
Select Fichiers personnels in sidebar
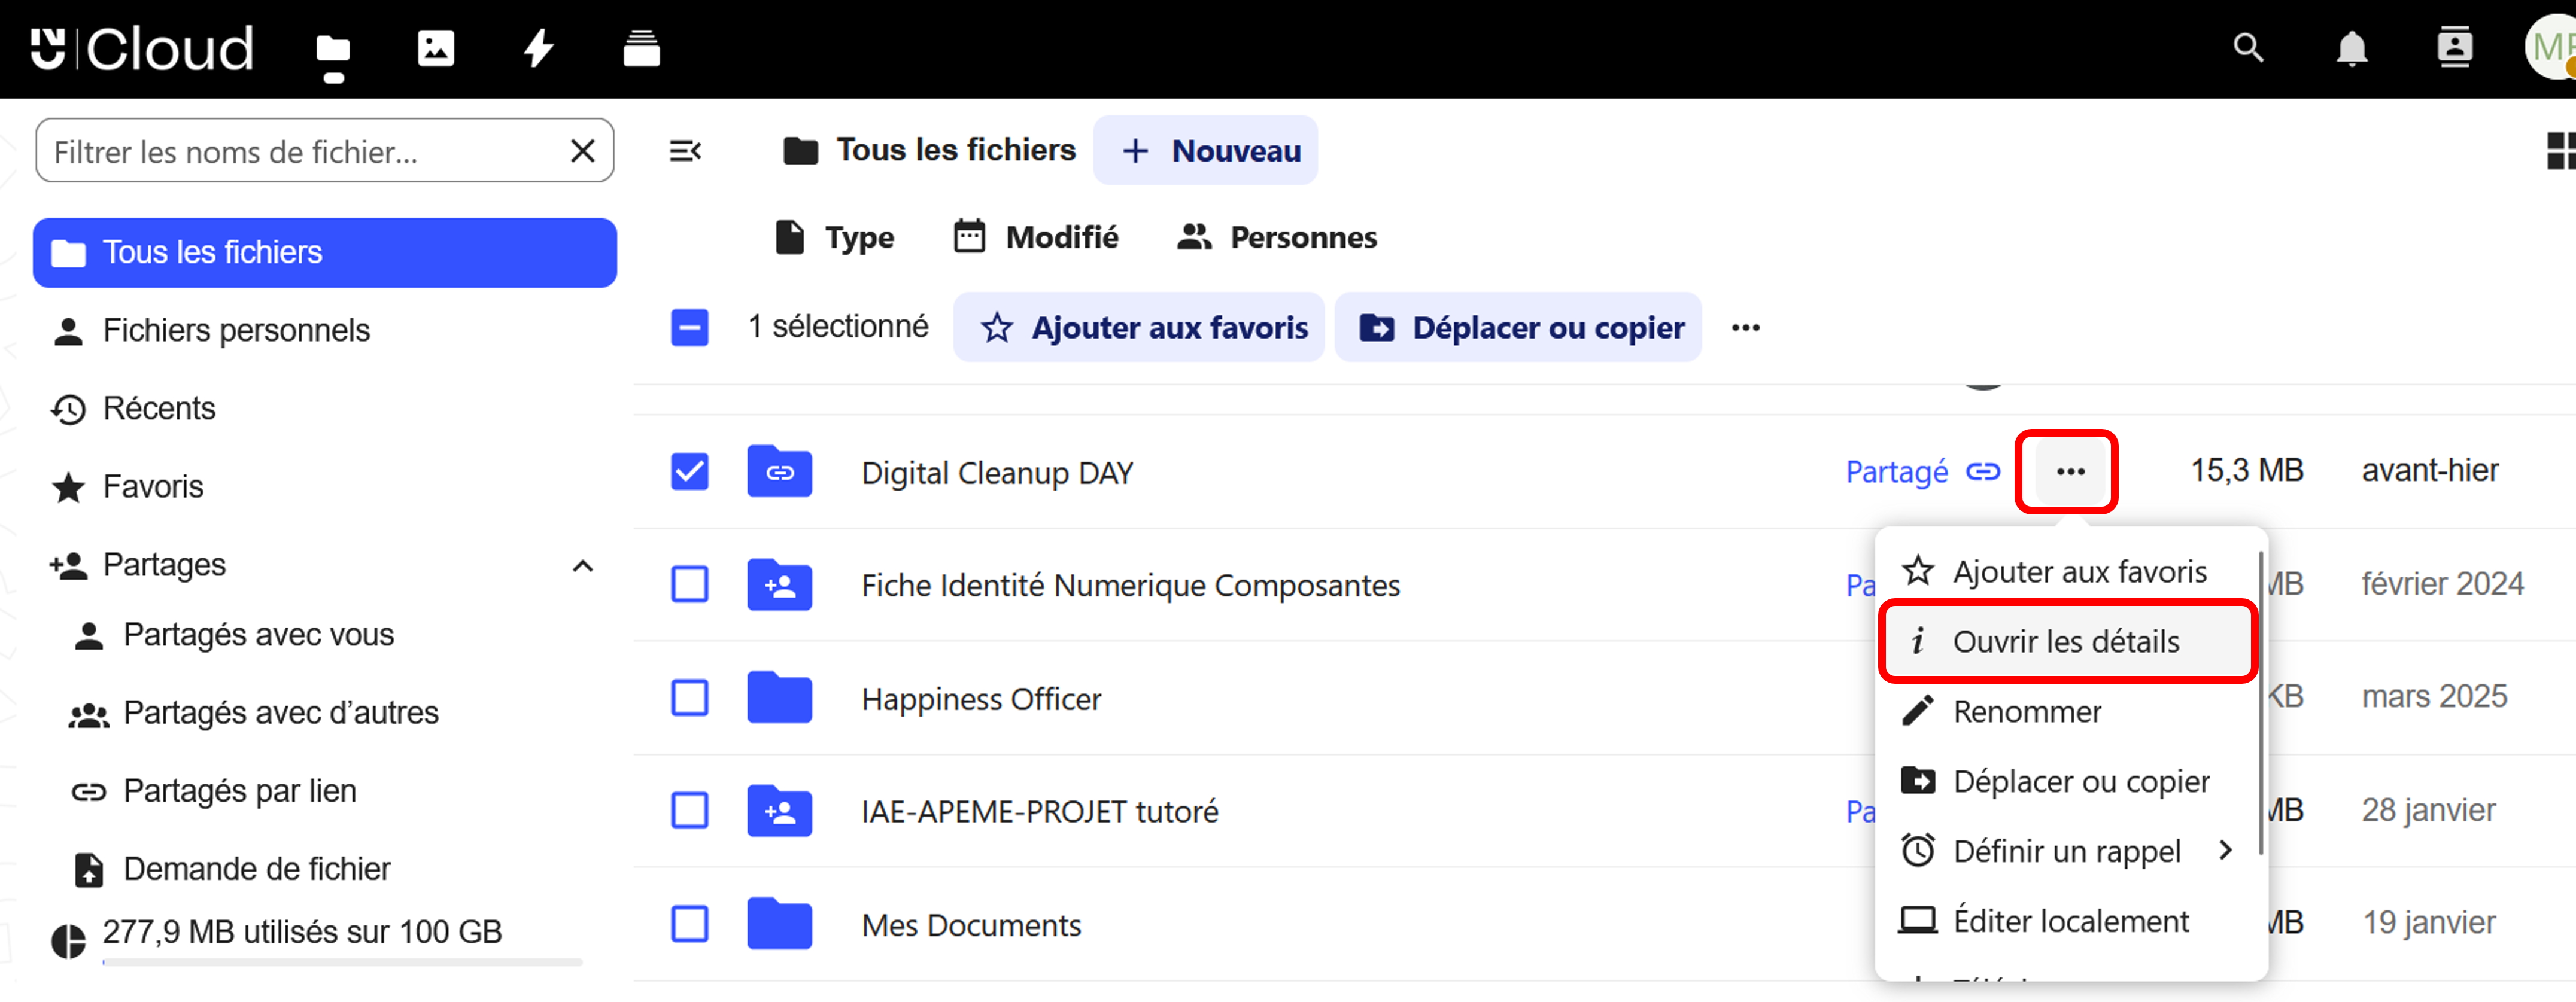click(x=325, y=331)
